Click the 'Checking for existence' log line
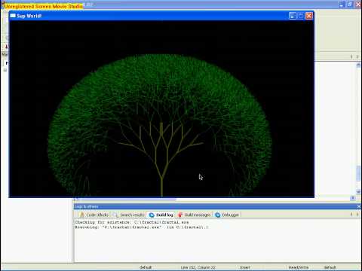 click(x=132, y=222)
